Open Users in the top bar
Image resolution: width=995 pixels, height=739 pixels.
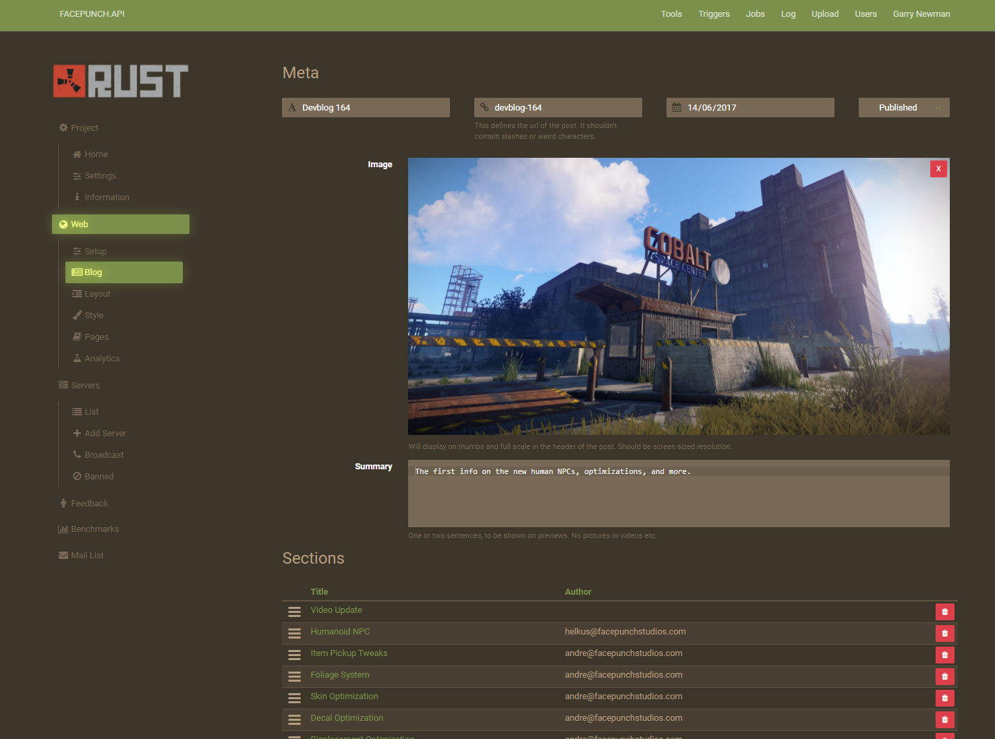[865, 14]
